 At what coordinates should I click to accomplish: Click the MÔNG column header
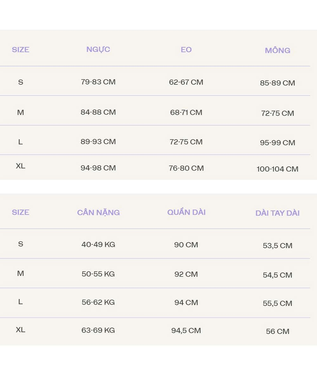pyautogui.click(x=277, y=50)
